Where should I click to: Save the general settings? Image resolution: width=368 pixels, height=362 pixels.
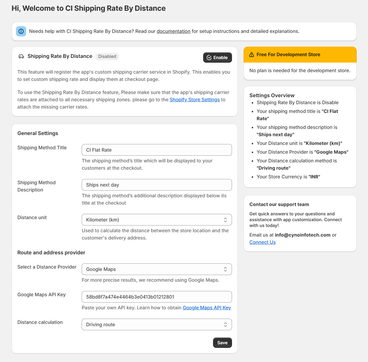pos(222,343)
